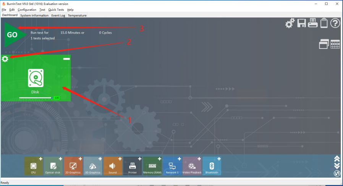Click plus on Printer tile
The width and height of the screenshot is (343, 186).
[139, 159]
